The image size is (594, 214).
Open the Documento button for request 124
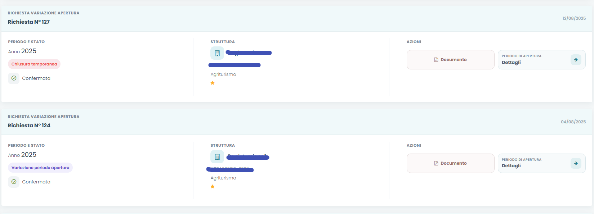(x=450, y=163)
